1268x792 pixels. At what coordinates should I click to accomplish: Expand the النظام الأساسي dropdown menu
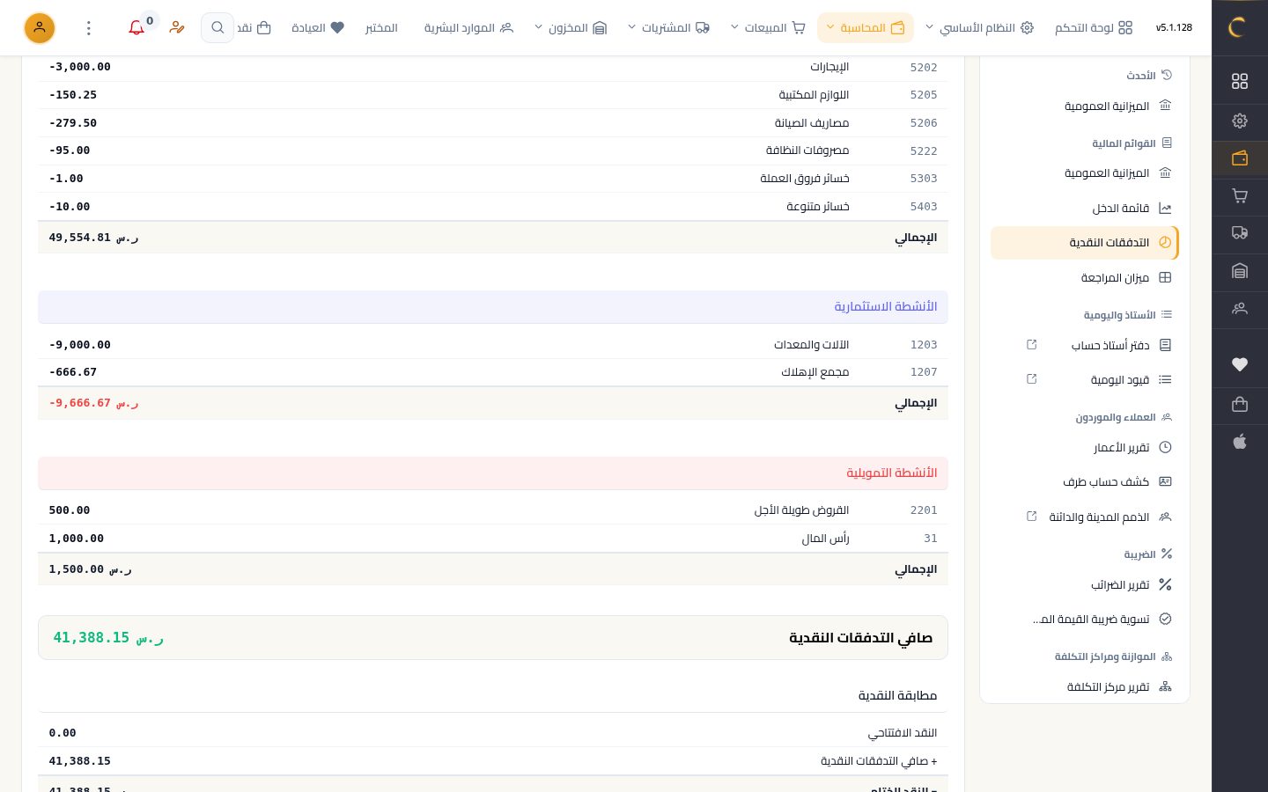pos(979,28)
